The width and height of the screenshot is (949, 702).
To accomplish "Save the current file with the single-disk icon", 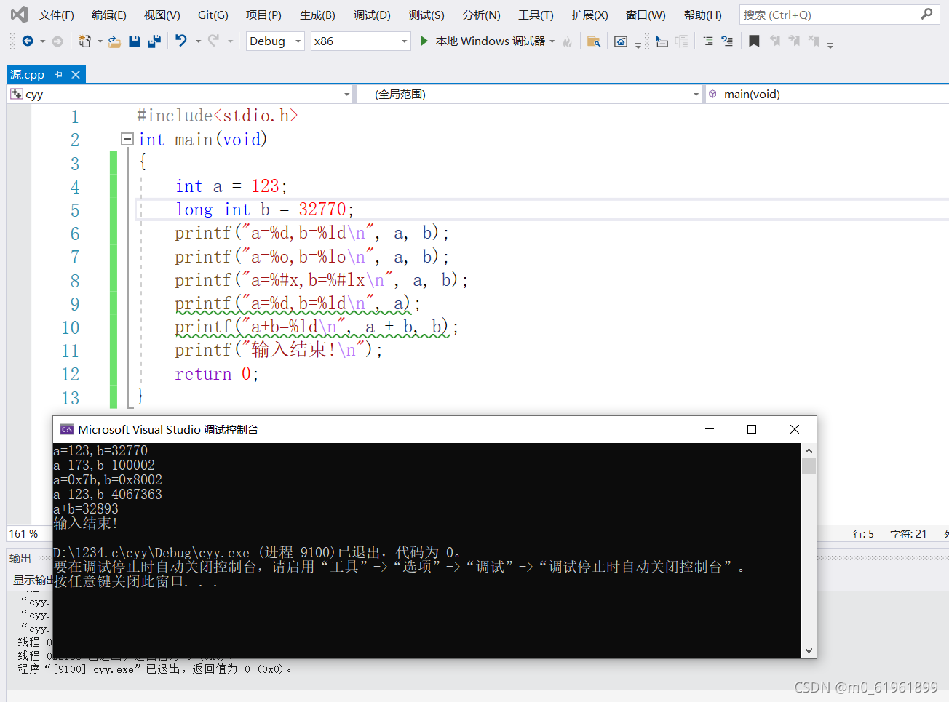I will point(134,41).
